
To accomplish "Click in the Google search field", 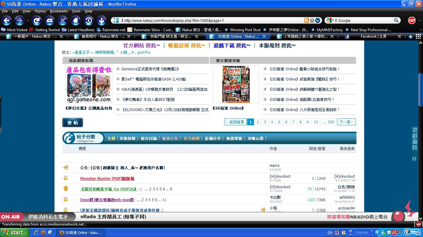I will (x=365, y=20).
